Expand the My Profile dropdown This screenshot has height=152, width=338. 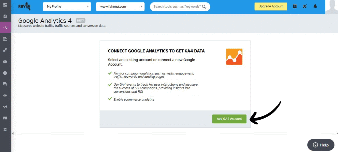[67, 6]
